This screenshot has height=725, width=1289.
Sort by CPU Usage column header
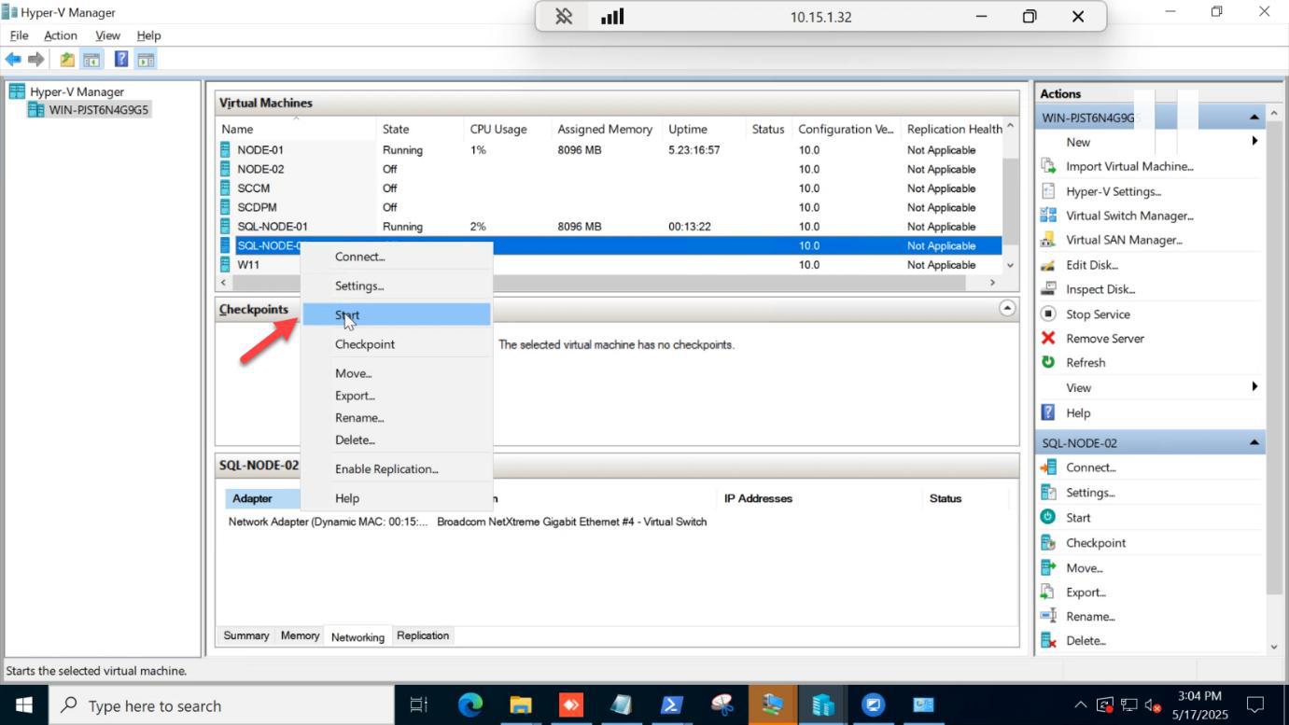507,129
